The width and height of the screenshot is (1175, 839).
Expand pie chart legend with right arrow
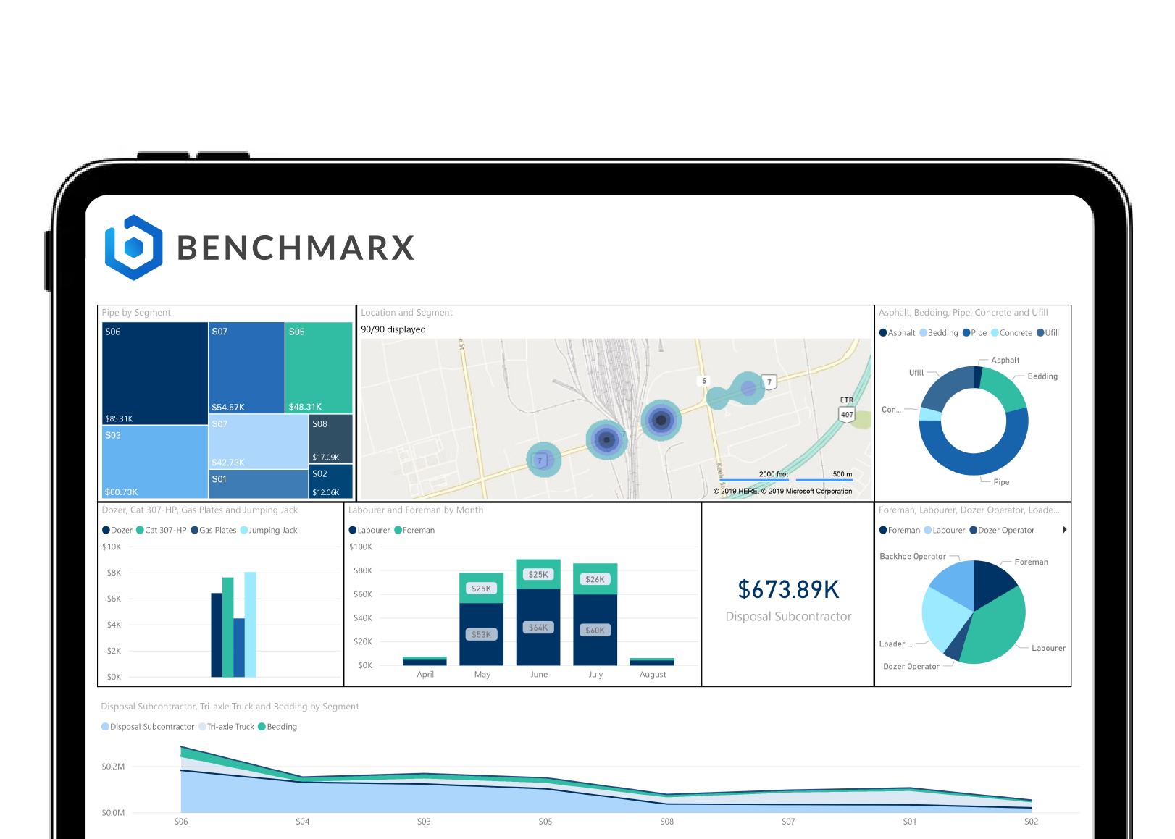point(1064,530)
